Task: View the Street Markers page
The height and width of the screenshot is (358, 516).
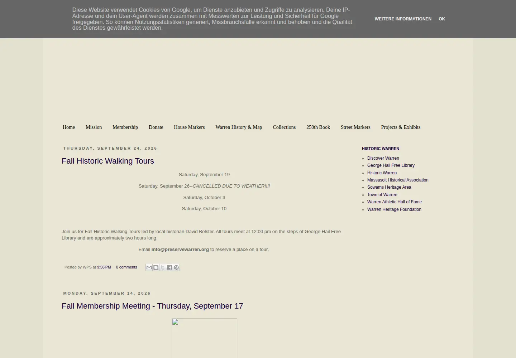Action: click(x=355, y=127)
